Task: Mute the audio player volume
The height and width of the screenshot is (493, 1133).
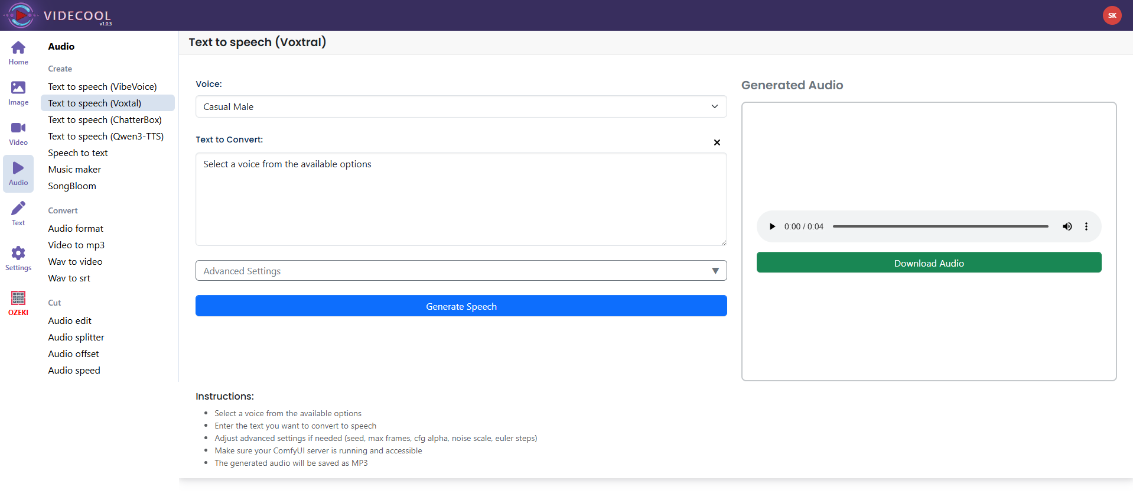Action: tap(1067, 226)
